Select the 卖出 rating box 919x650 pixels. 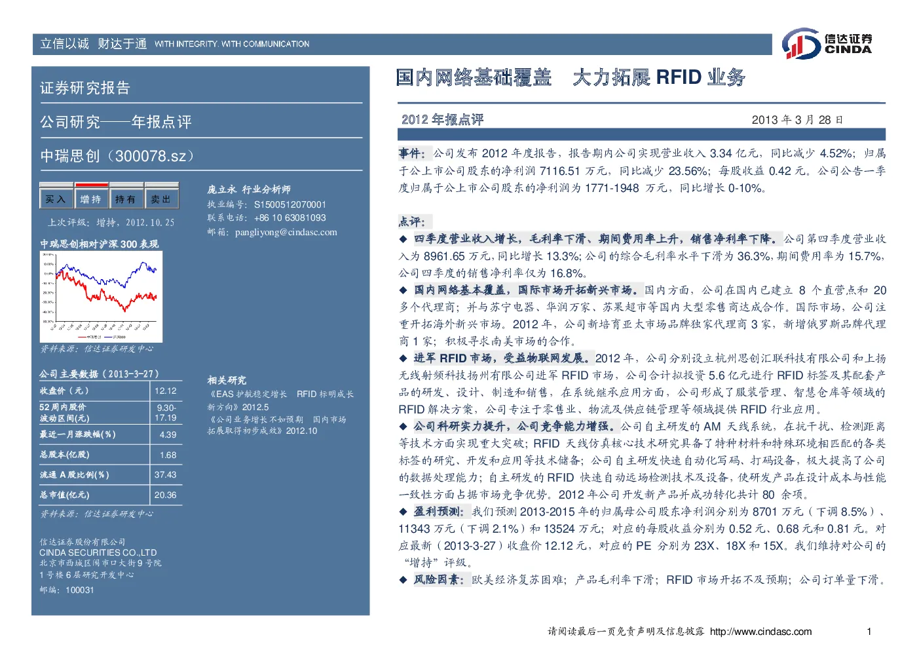pos(161,199)
